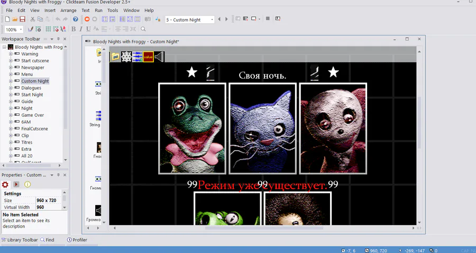Select the red gear Settings properties tab

pyautogui.click(x=5, y=184)
